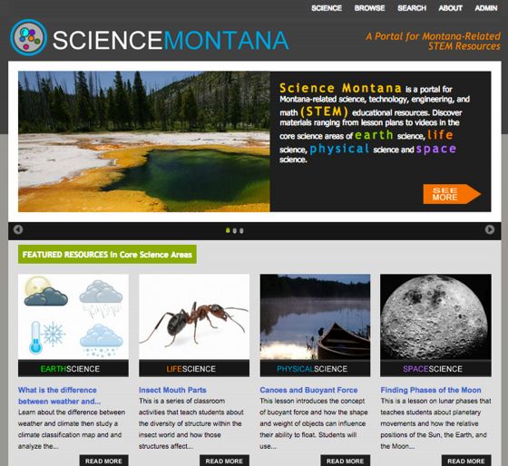Viewport: 508px width, 466px height.
Task: Click the Yellowstone hot spring banner image
Action: [144, 141]
